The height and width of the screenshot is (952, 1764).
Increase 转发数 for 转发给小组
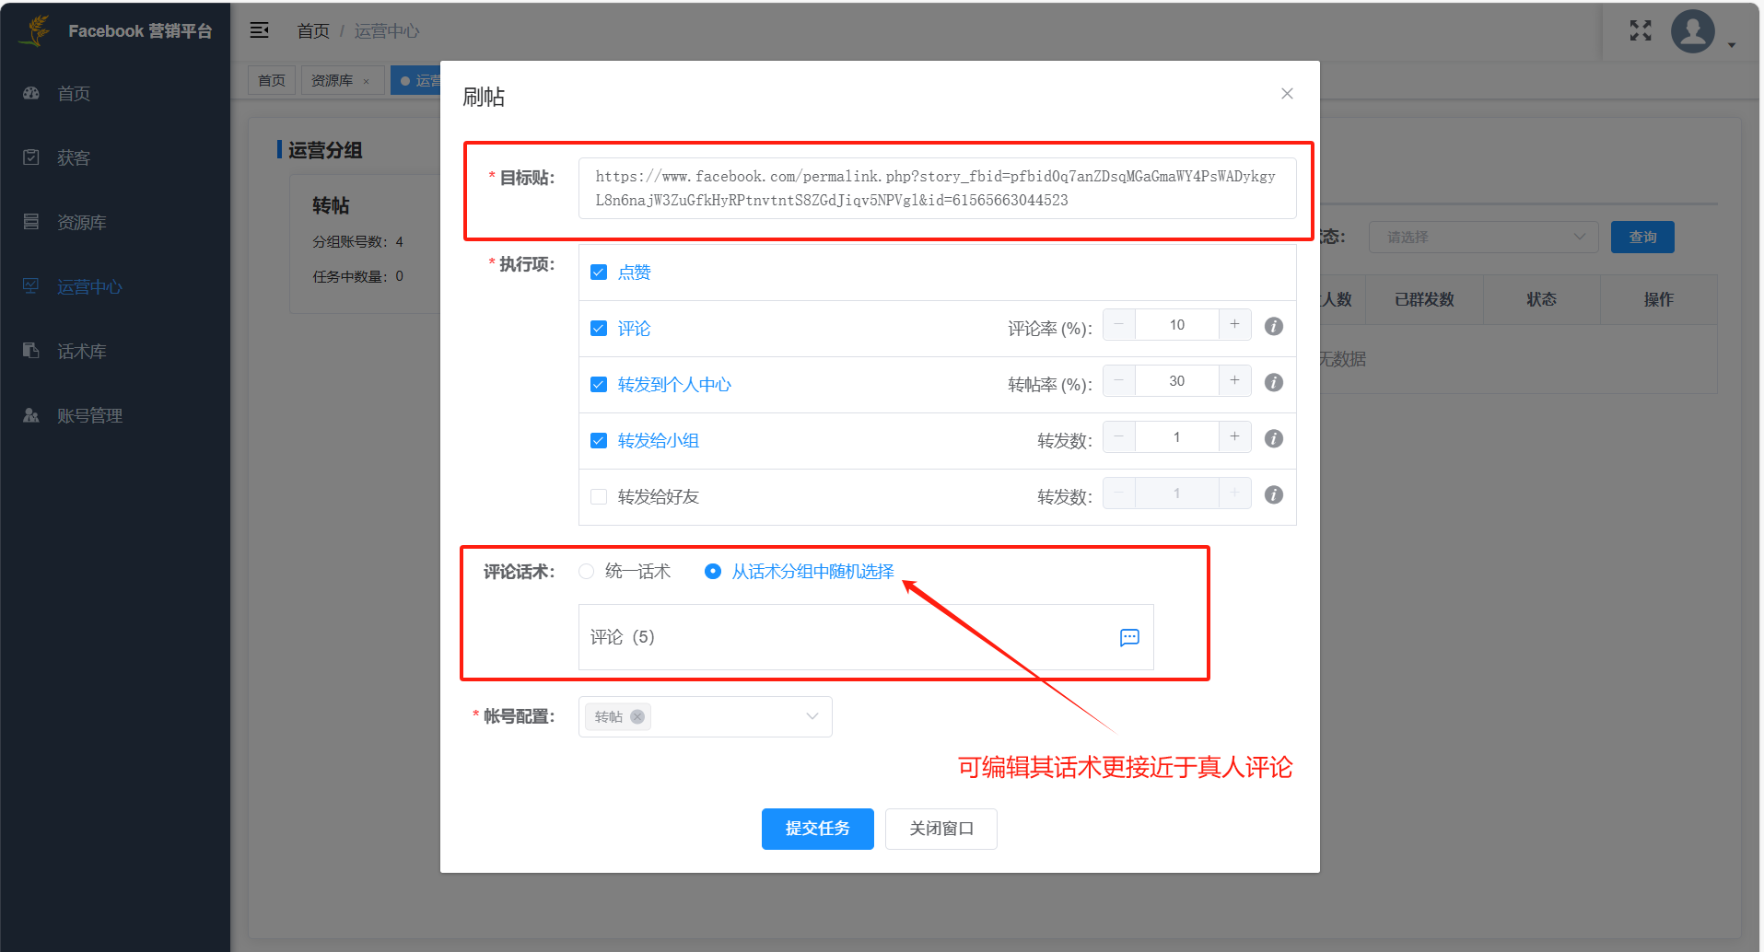(x=1234, y=436)
